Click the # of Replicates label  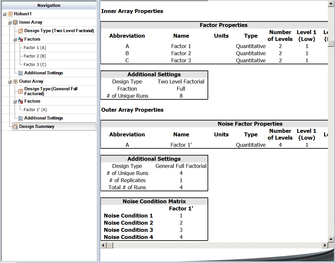pyautogui.click(x=127, y=181)
